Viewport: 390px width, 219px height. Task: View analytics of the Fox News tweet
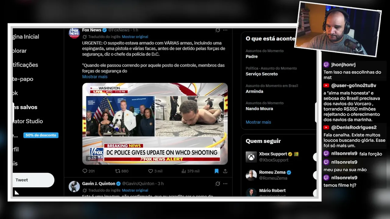pos(183,171)
